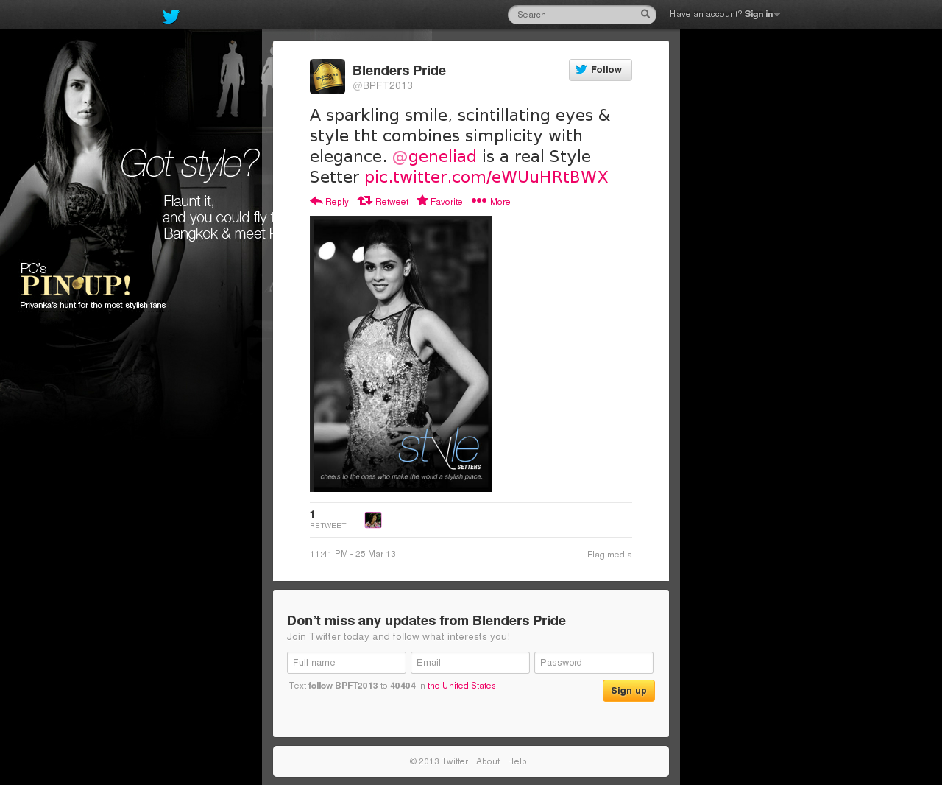Click the Email input field

click(470, 663)
